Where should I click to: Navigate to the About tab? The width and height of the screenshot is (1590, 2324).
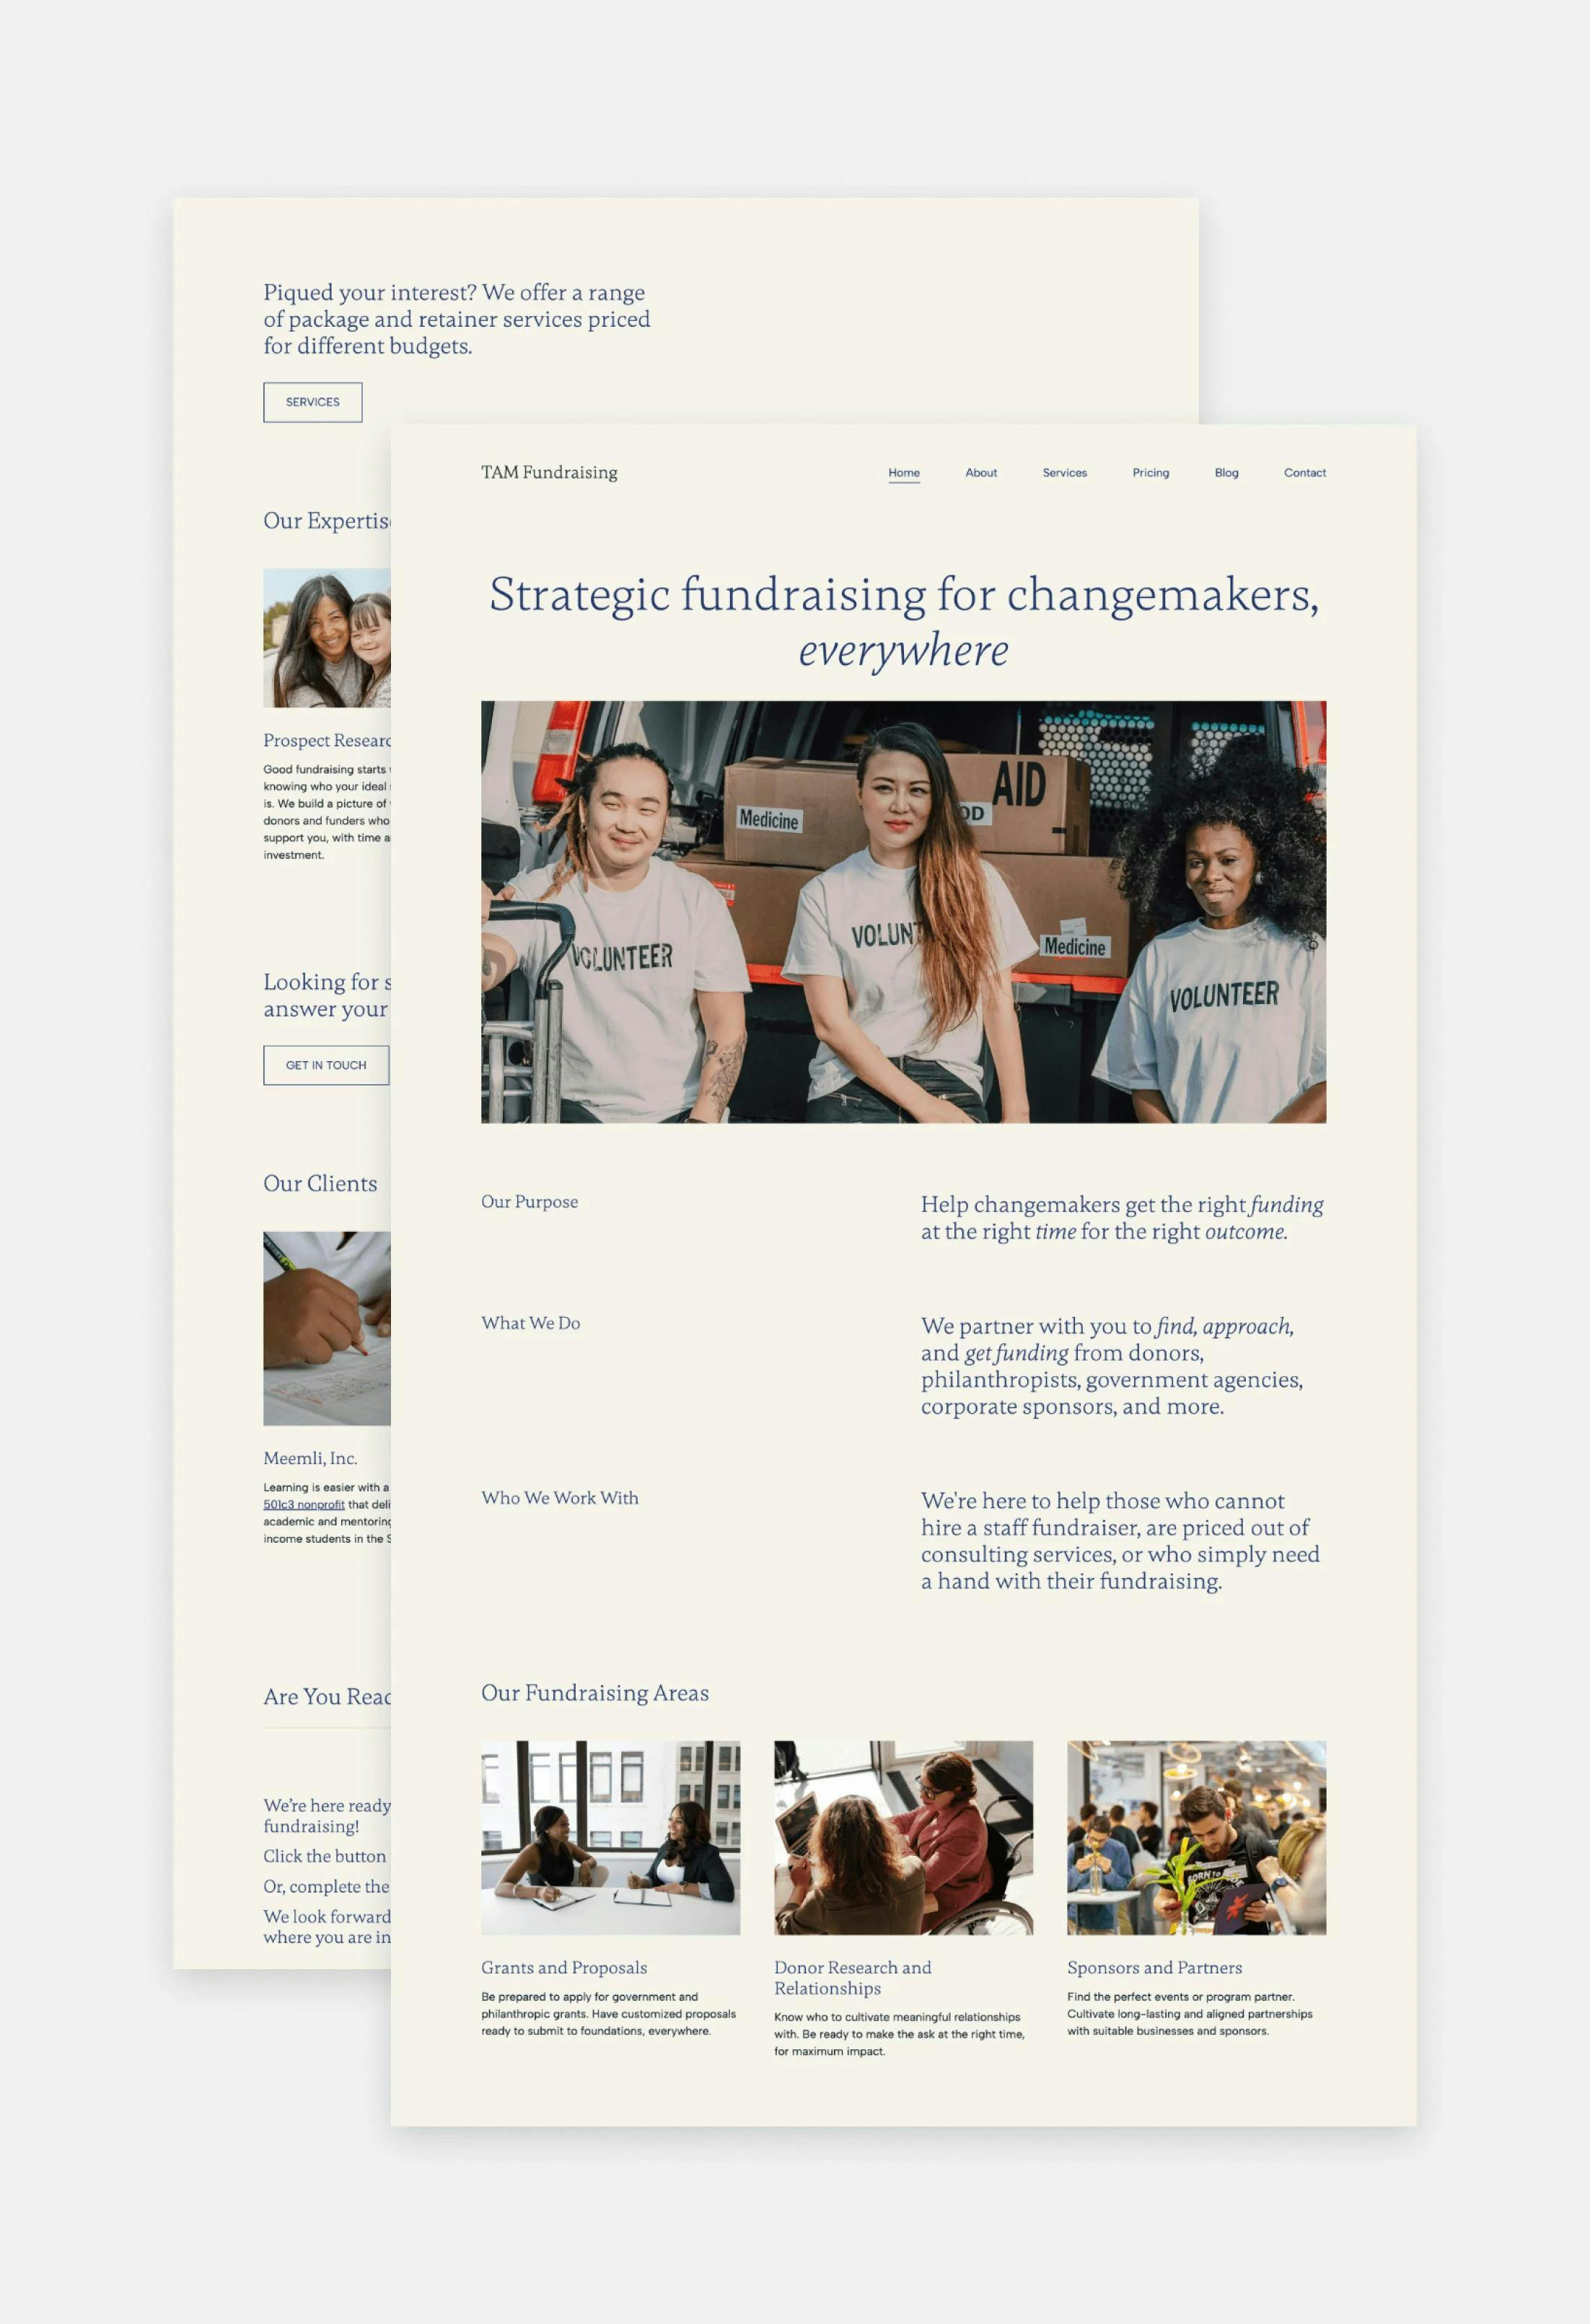click(x=979, y=473)
